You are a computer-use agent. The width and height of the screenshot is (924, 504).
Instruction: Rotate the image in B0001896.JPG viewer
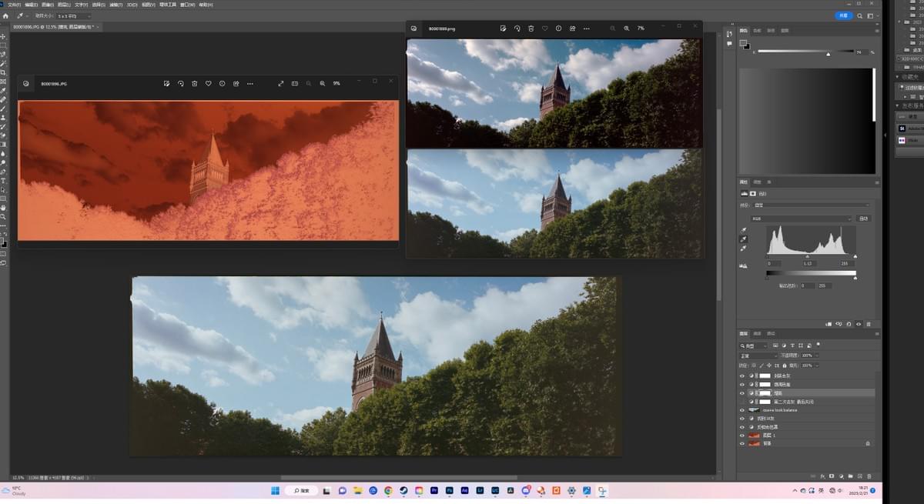pos(181,83)
